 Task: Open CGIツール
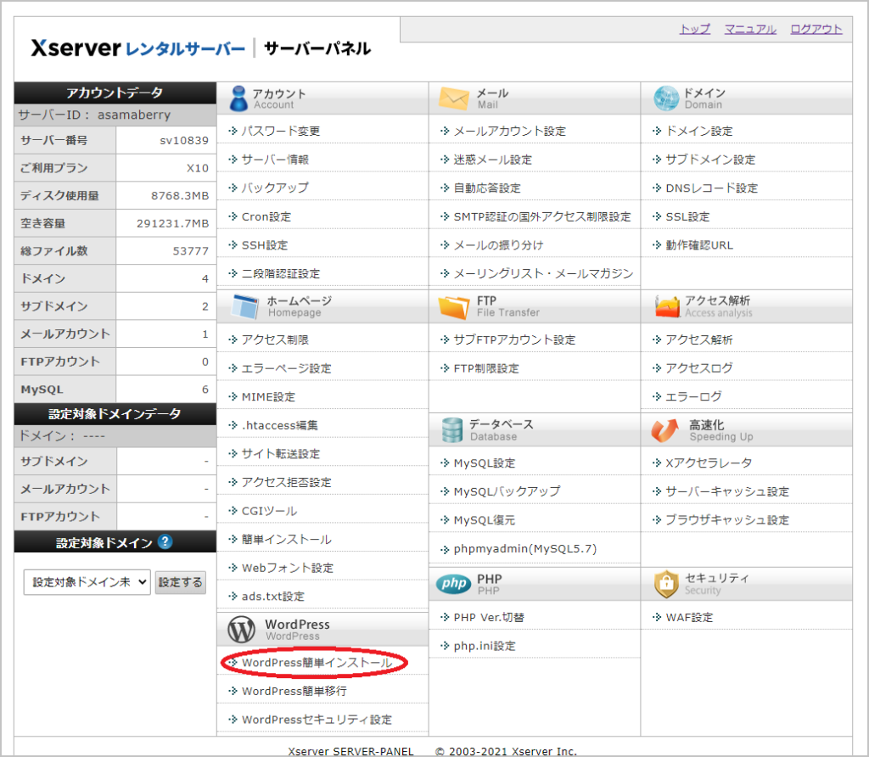(x=269, y=511)
